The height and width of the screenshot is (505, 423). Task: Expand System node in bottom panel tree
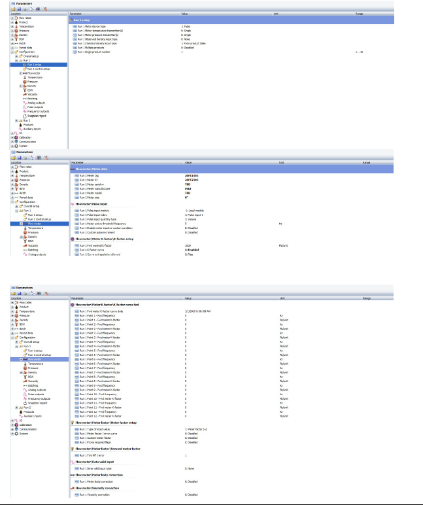tap(12, 434)
